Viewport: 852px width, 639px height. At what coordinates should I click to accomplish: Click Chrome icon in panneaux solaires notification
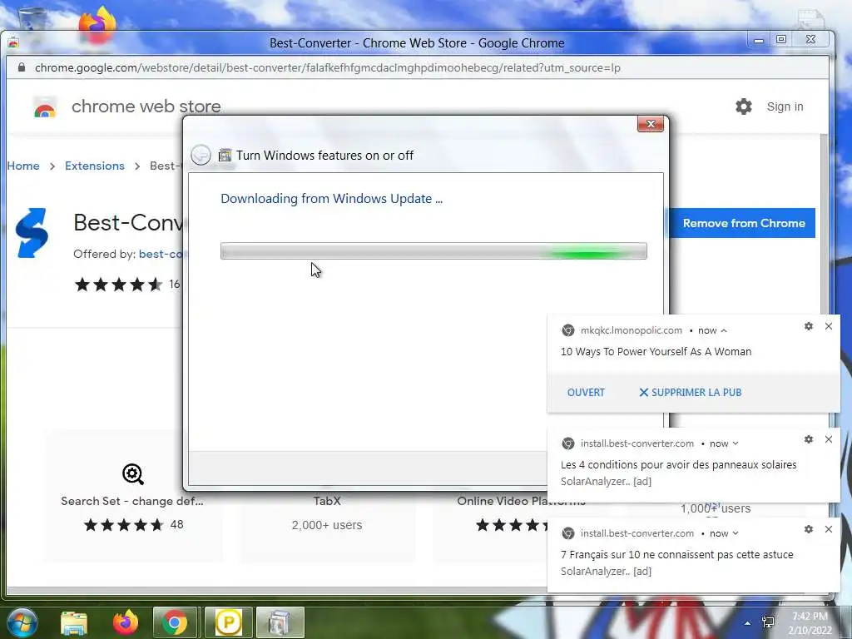point(567,443)
